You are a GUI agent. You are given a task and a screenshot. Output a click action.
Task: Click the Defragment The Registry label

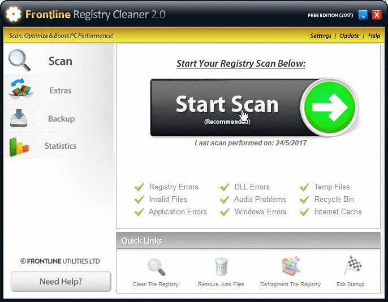pyautogui.click(x=290, y=284)
